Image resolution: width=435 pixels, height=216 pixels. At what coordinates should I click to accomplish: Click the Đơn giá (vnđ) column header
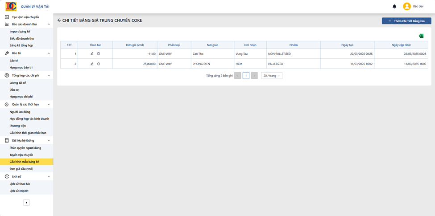[x=135, y=45]
